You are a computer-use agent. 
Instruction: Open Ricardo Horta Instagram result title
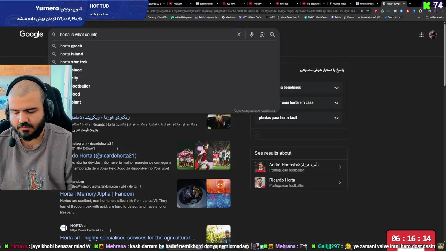(x=104, y=156)
